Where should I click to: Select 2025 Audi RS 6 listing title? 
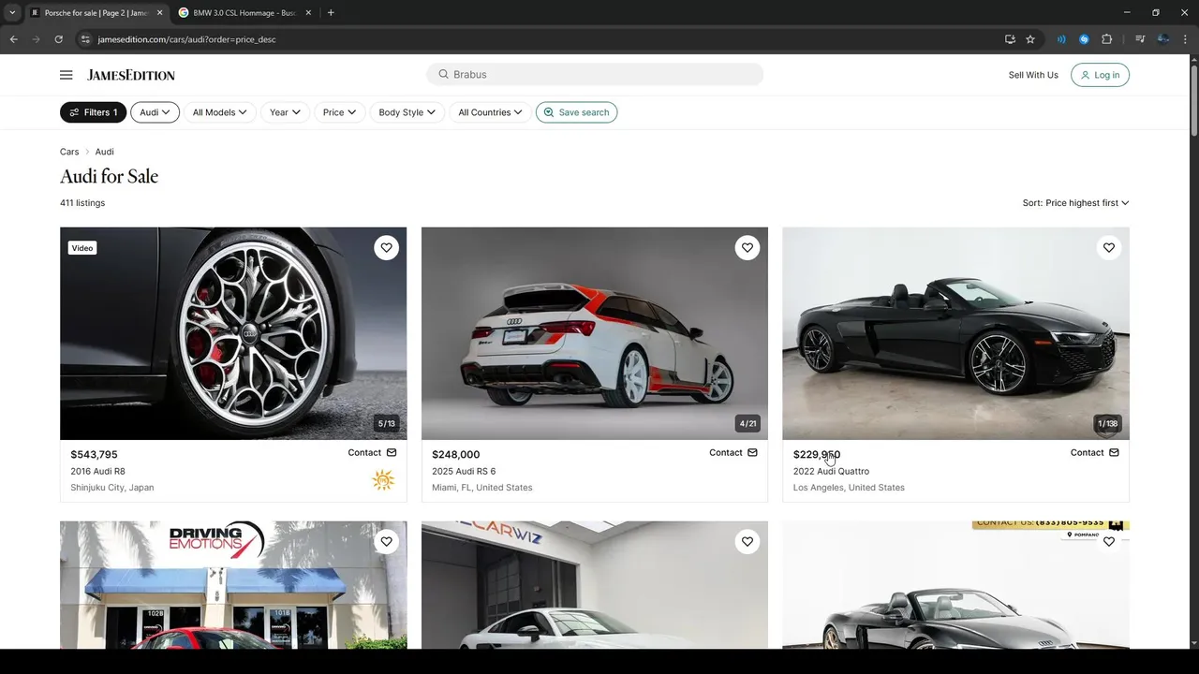tap(464, 471)
